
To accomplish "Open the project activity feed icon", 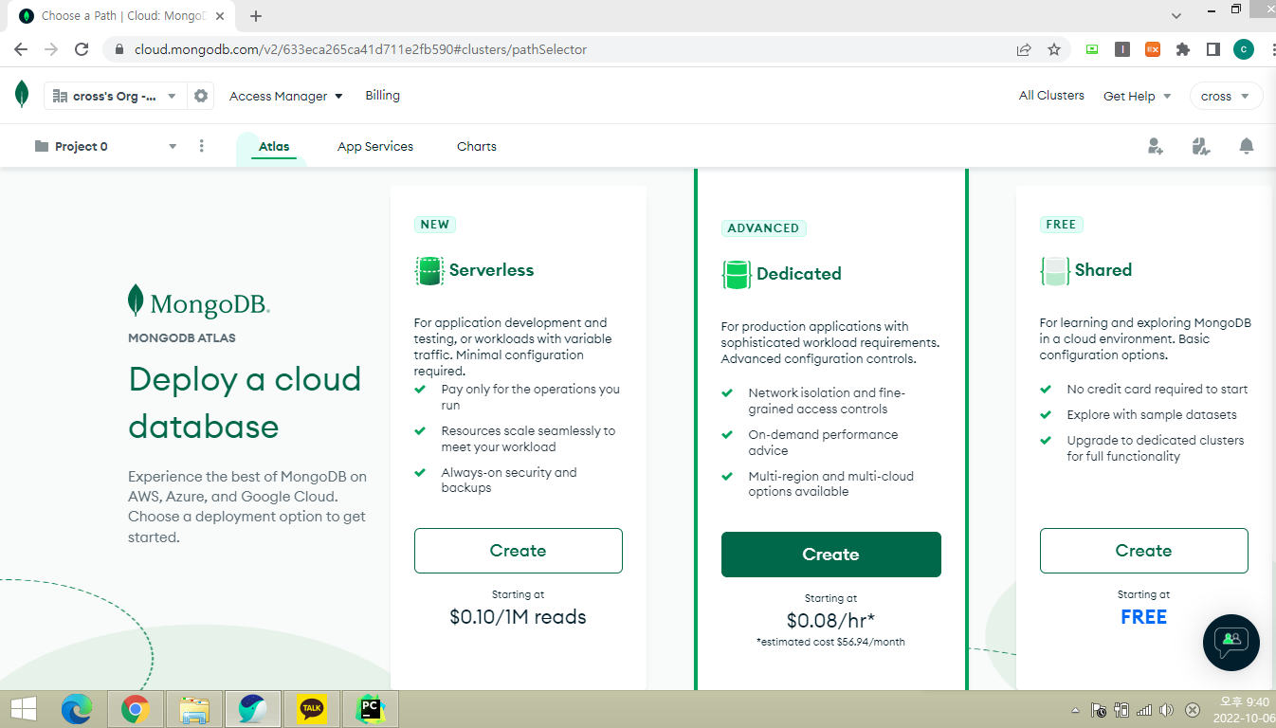I will click(1200, 146).
